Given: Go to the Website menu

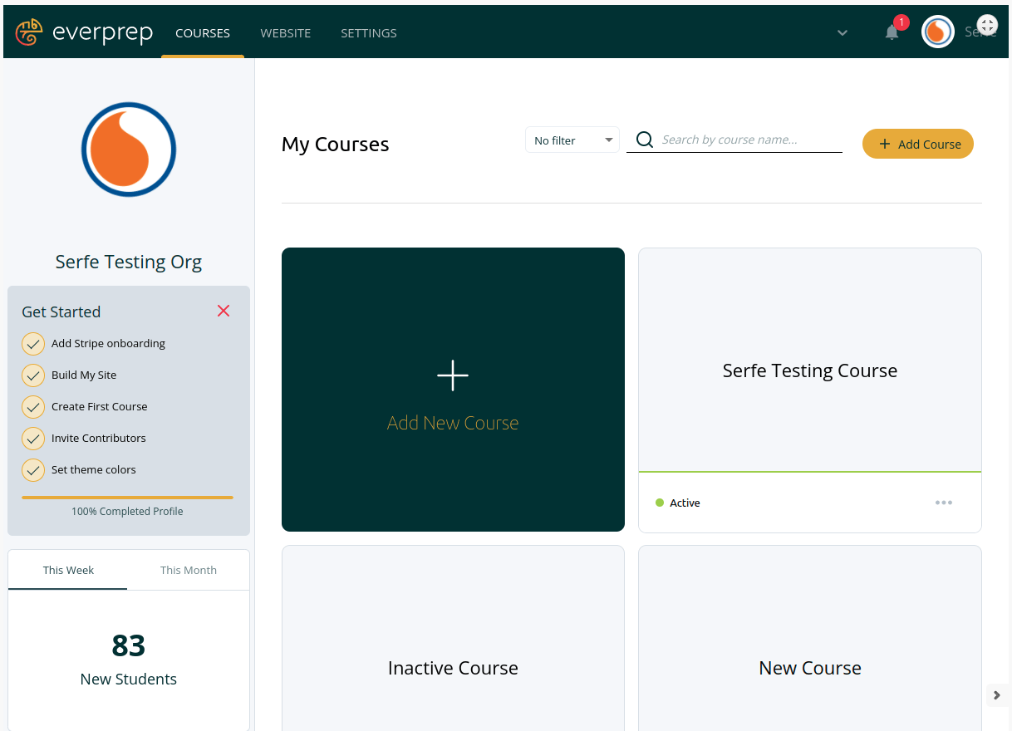Looking at the screenshot, I should tap(285, 33).
